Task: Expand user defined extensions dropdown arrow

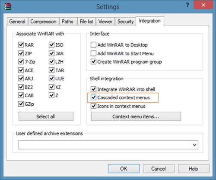Action: click(x=194, y=145)
